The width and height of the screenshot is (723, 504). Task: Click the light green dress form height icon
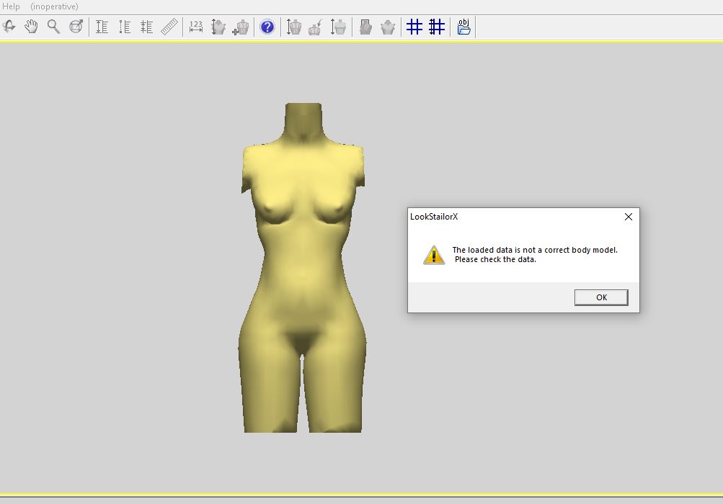tap(339, 27)
